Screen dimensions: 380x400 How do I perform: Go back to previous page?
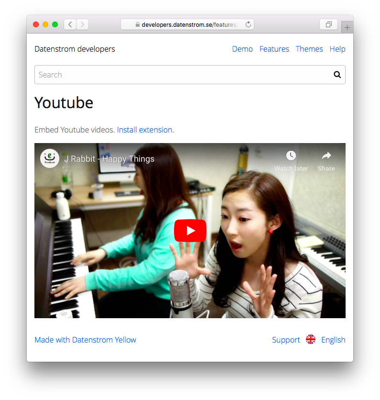[70, 24]
